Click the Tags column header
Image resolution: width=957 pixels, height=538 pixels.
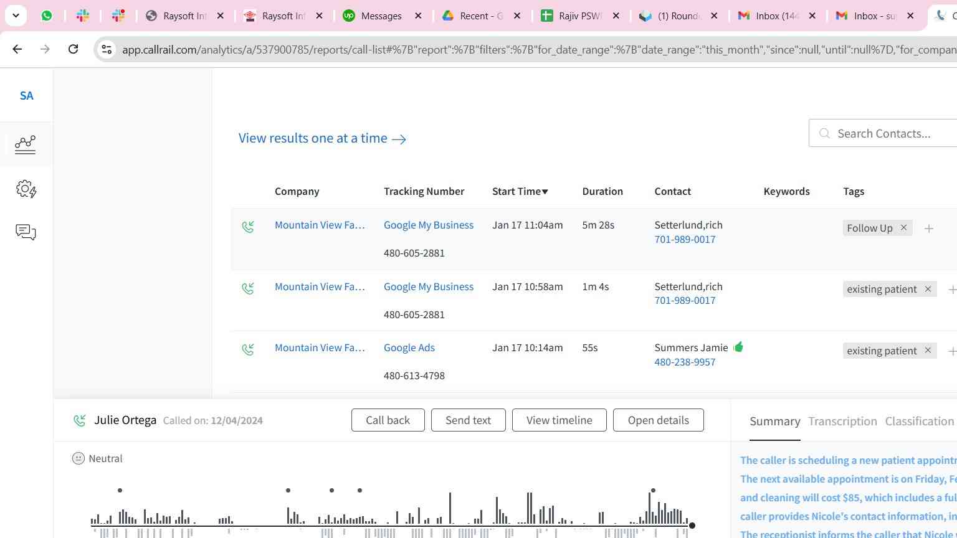[854, 191]
